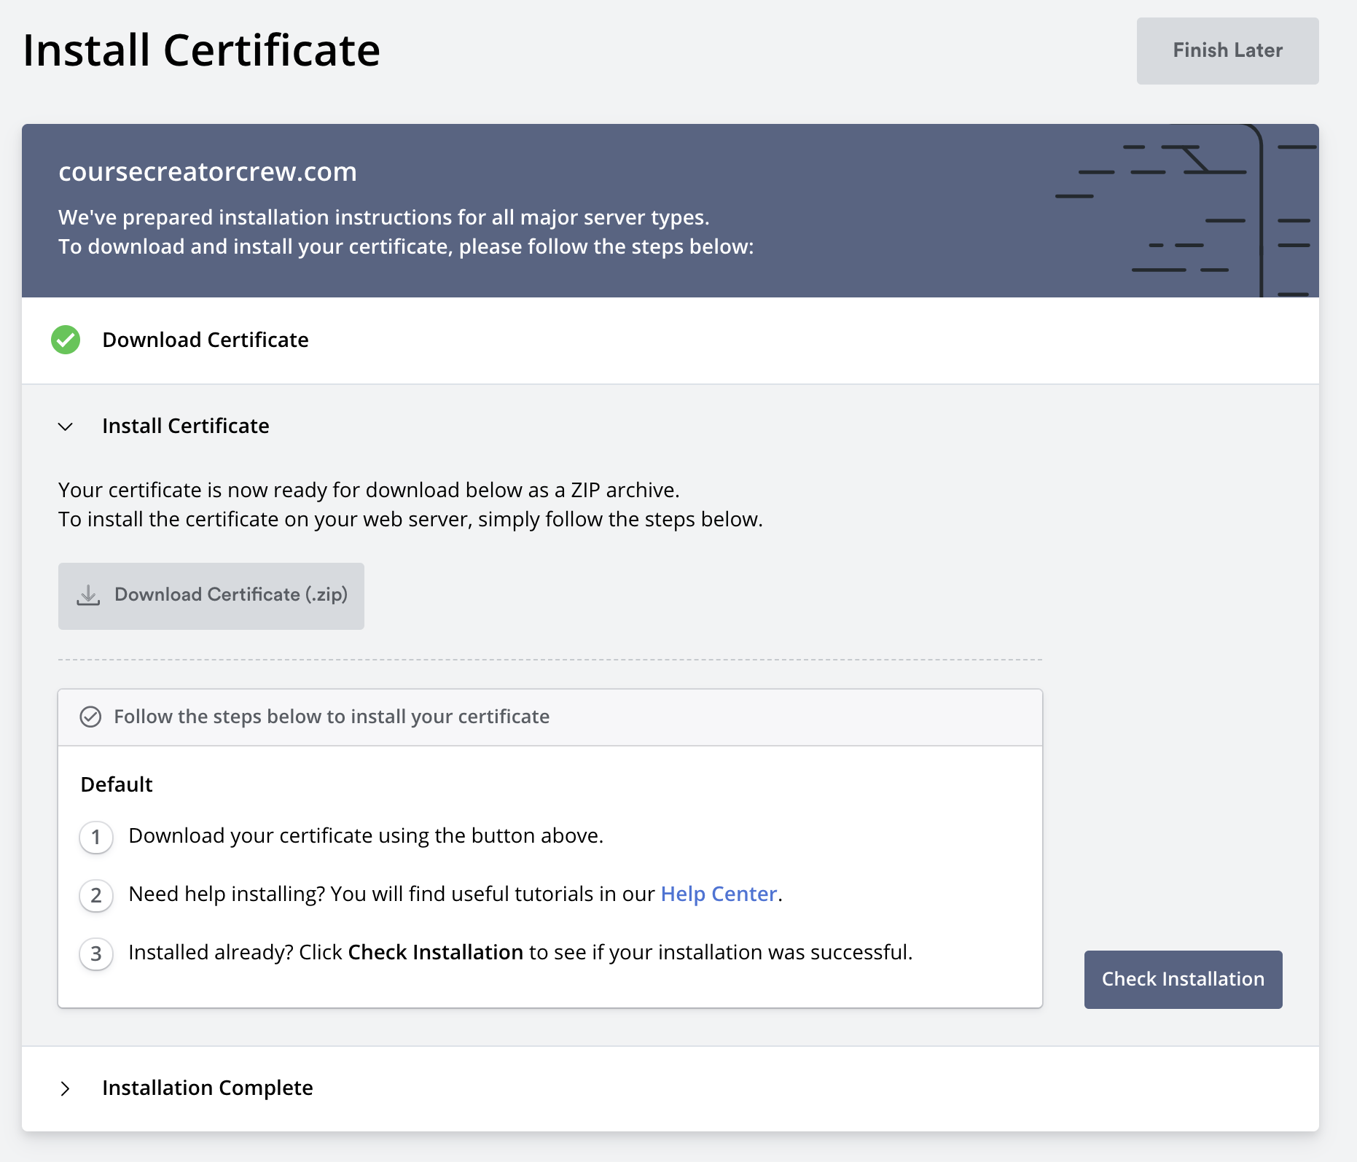Click the Check Installation button
Screen dimensions: 1357x1162
pyautogui.click(x=1183, y=979)
